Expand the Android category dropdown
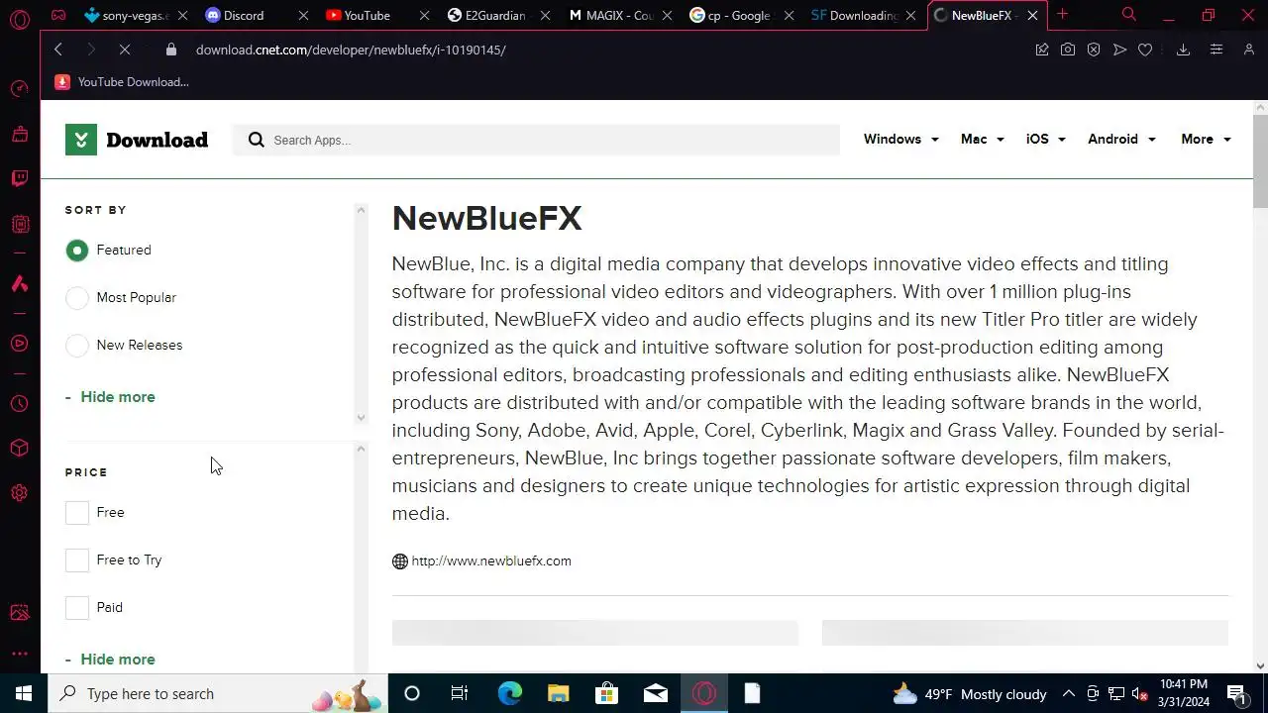The image size is (1268, 713). (x=1121, y=140)
